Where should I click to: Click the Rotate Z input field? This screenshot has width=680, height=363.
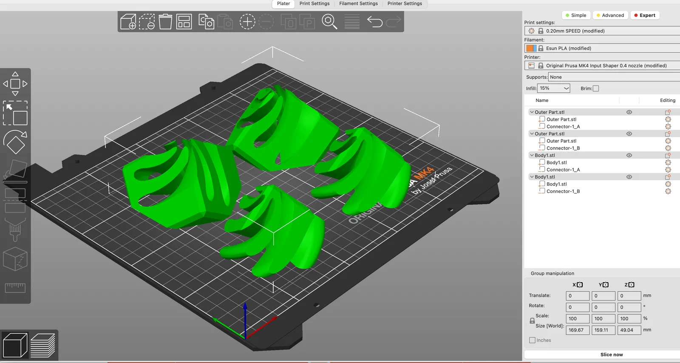coord(629,307)
